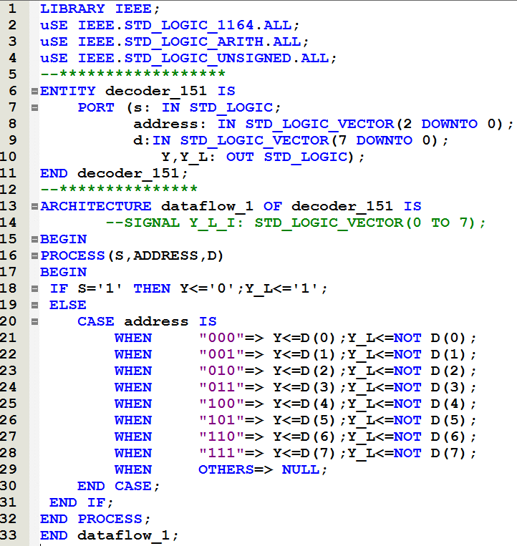Click Y_L<='1' assignment on line 18
Image resolution: width=517 pixels, height=546 pixels.
coord(286,289)
